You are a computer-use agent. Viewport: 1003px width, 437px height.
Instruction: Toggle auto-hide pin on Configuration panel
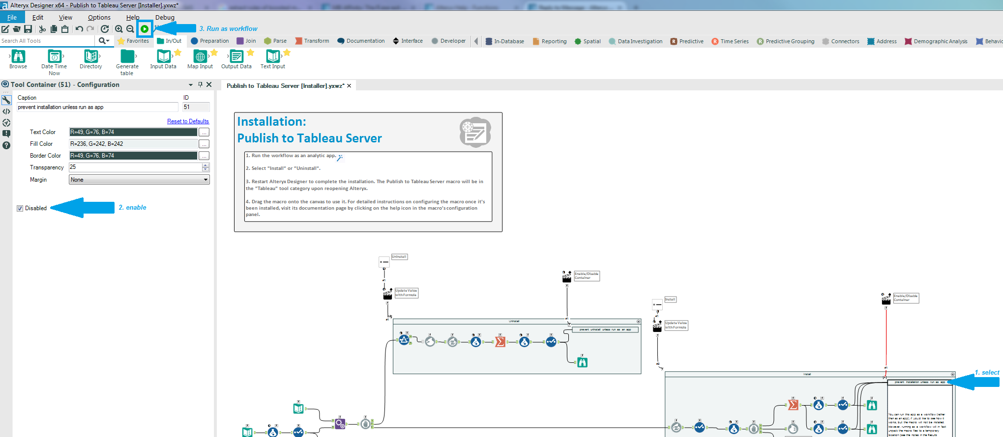pos(200,84)
